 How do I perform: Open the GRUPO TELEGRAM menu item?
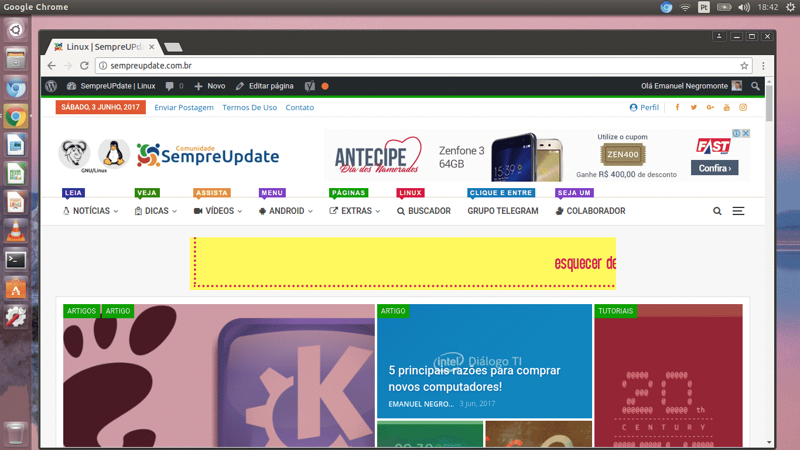coord(503,211)
